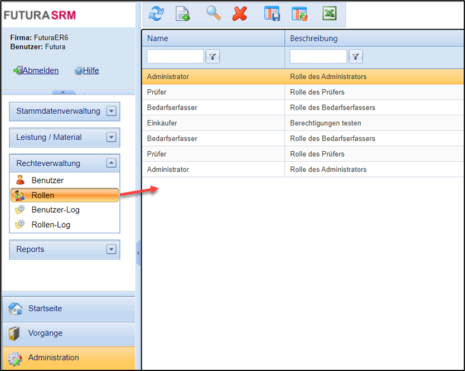The height and width of the screenshot is (371, 465).
Task: Click the Excel export icon
Action: tap(330, 13)
